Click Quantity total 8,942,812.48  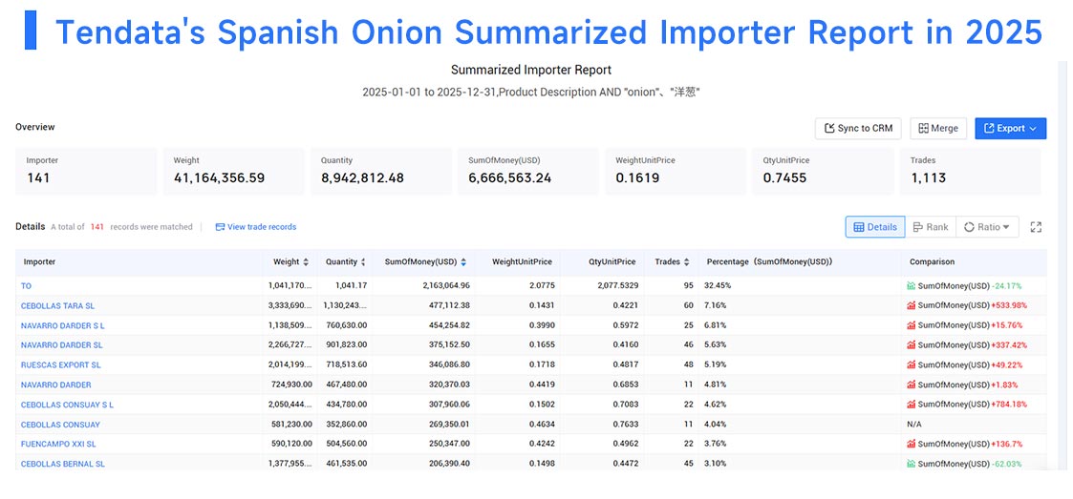coord(362,178)
